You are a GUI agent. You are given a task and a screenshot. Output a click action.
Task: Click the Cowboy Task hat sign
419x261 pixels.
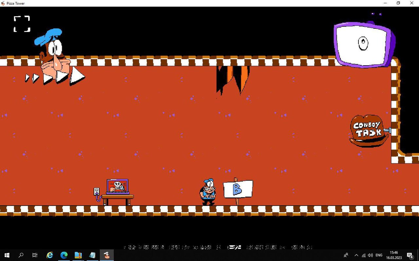(x=369, y=130)
